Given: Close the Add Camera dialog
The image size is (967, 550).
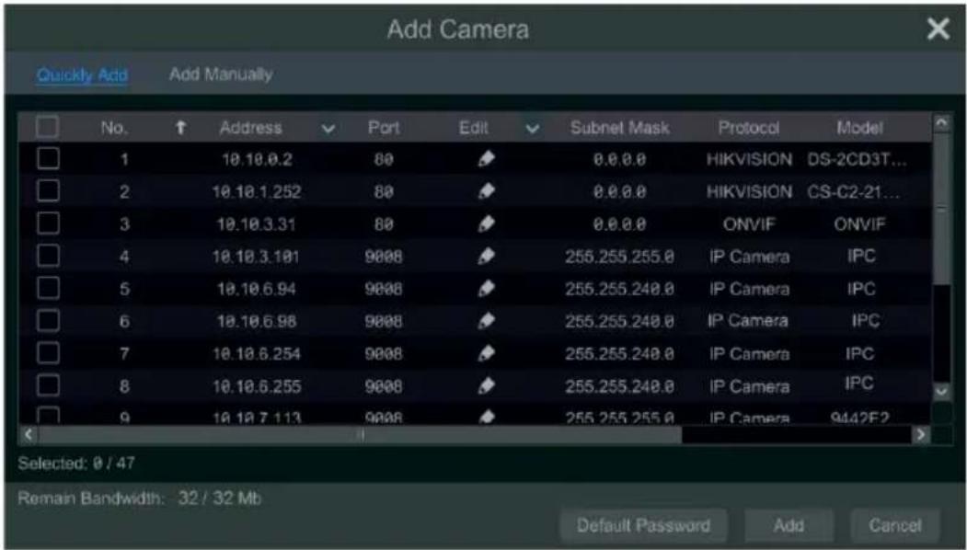Looking at the screenshot, I should [x=938, y=29].
